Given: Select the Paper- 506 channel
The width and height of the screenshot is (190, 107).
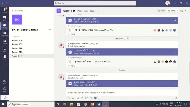Looking at the screenshot, I should pyautogui.click(x=17, y=40).
